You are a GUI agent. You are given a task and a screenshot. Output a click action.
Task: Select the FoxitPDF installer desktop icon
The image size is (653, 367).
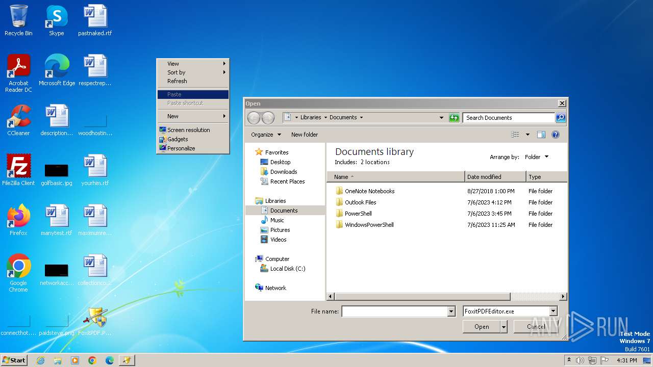(95, 321)
